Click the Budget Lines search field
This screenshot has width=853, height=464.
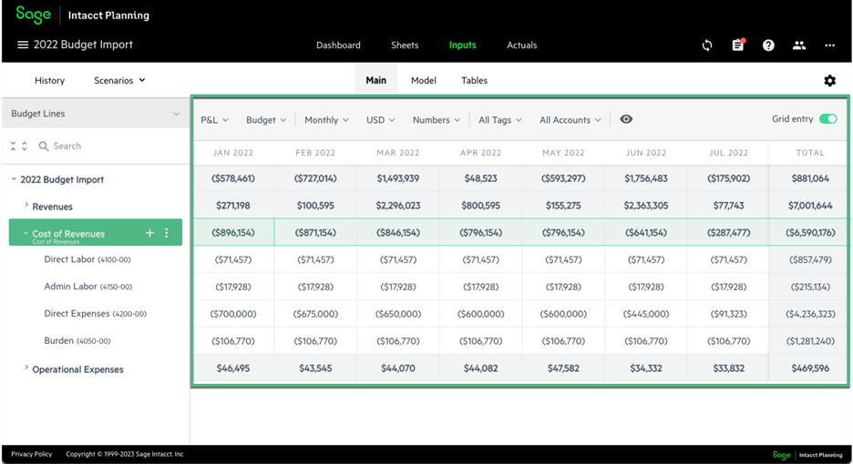coord(113,146)
